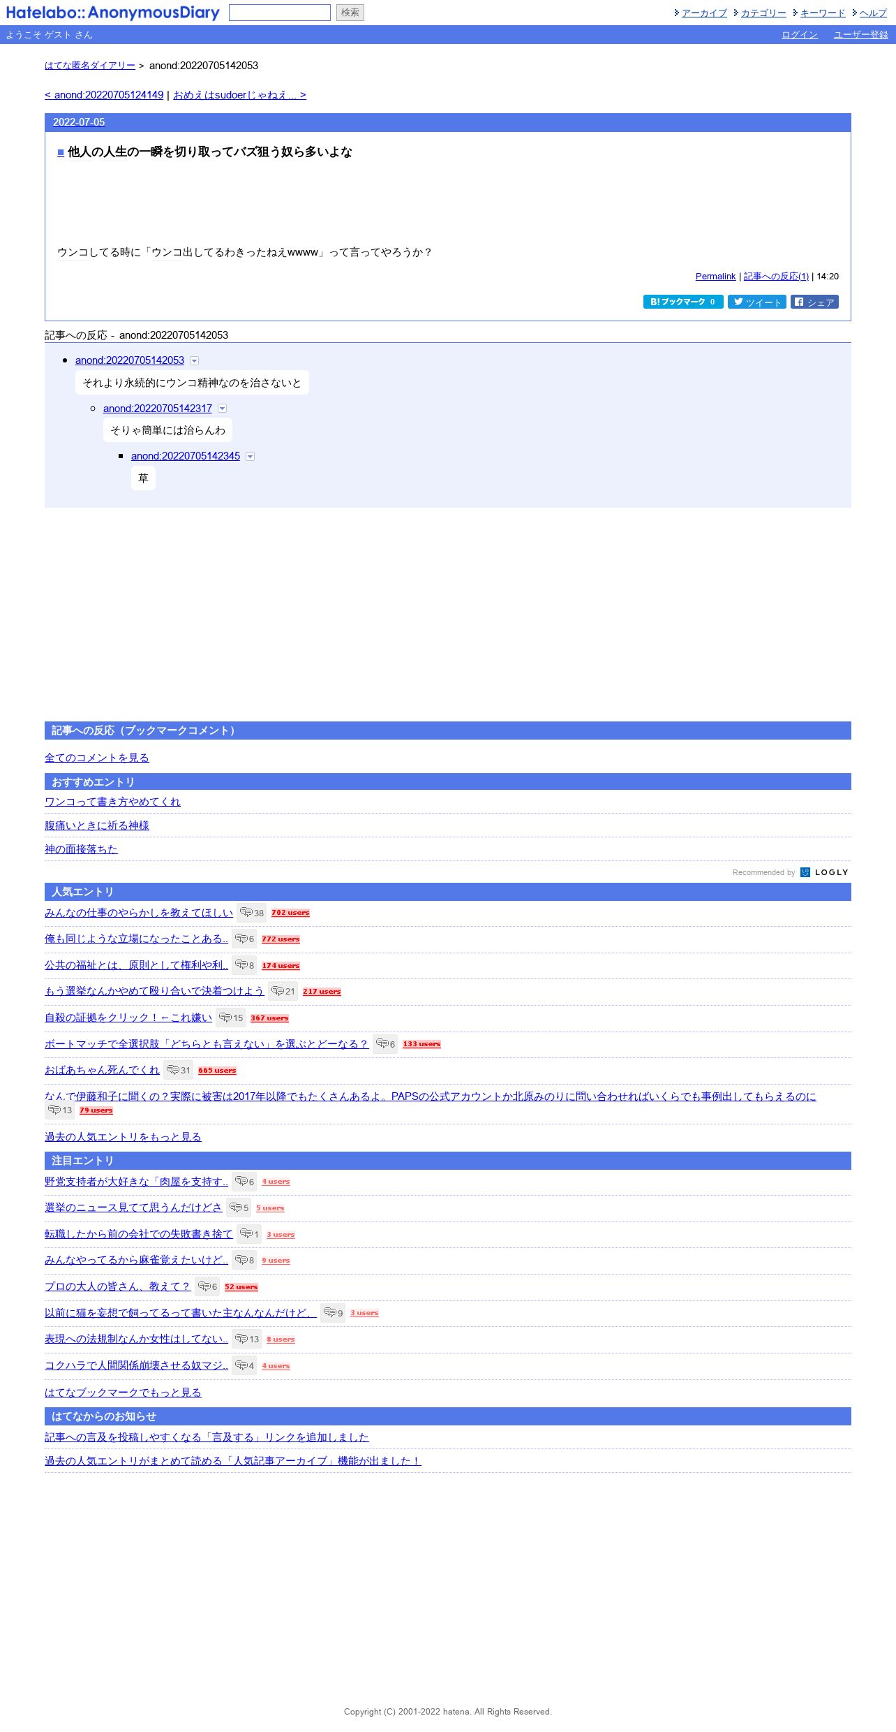This screenshot has height=1732, width=896.
Task: Click 全てのコメントを見る link
Action: click(x=97, y=758)
